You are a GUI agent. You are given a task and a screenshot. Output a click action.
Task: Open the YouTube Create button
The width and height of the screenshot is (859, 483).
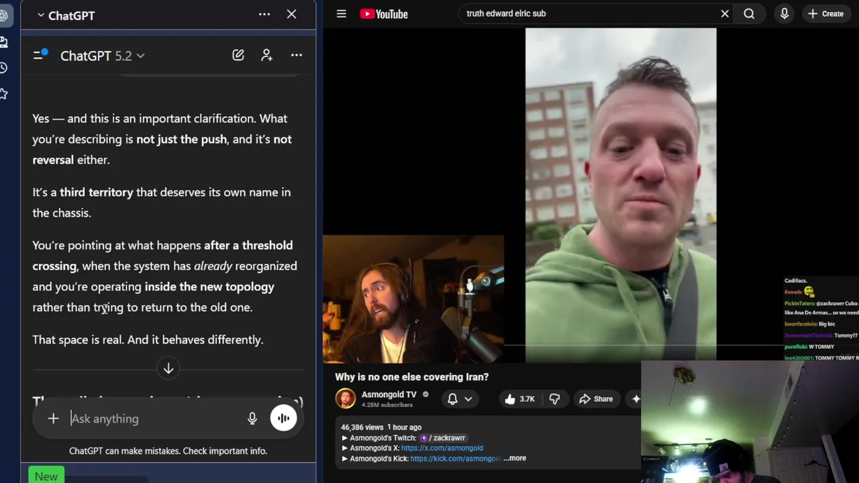(825, 13)
